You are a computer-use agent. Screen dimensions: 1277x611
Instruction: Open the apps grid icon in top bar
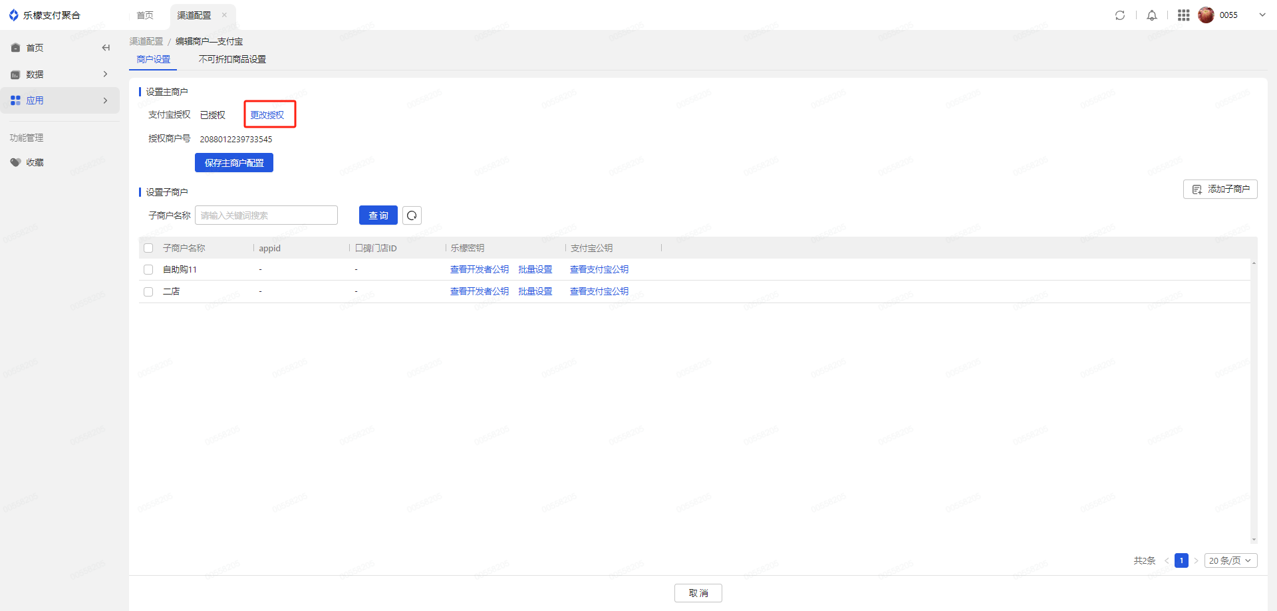[x=1183, y=15]
